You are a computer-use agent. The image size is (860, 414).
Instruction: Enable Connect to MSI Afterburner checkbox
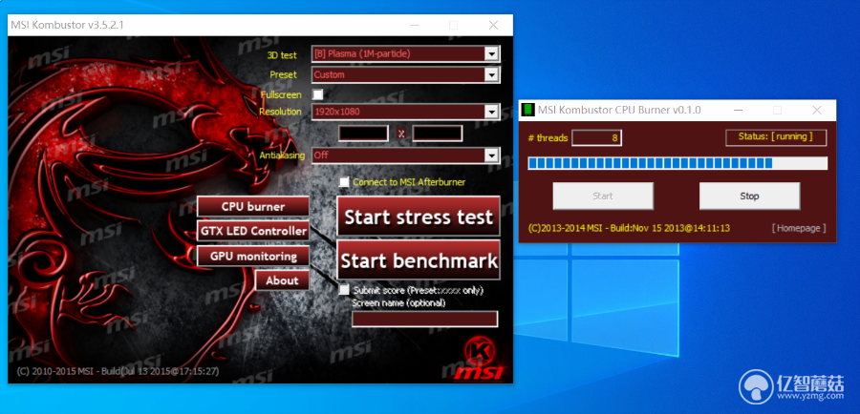pos(343,182)
